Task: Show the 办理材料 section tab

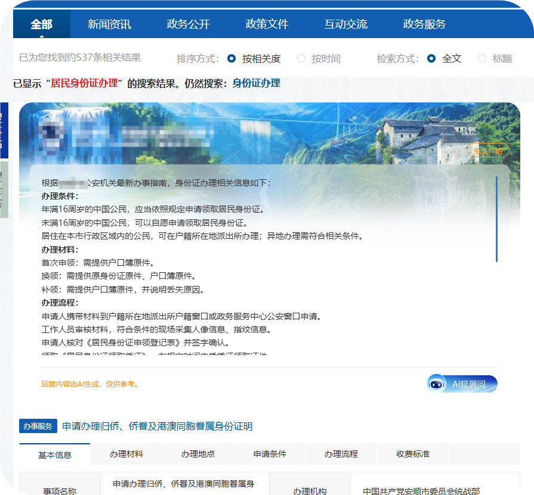Action: pos(126,454)
